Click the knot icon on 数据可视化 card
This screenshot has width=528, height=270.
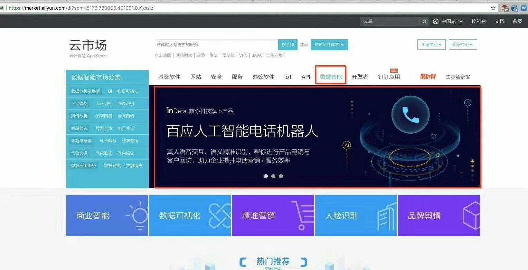point(220,216)
